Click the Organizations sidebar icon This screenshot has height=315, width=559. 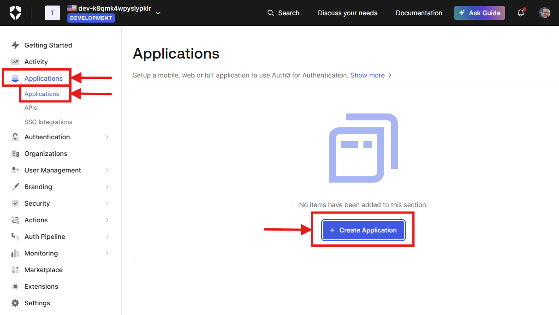click(15, 153)
